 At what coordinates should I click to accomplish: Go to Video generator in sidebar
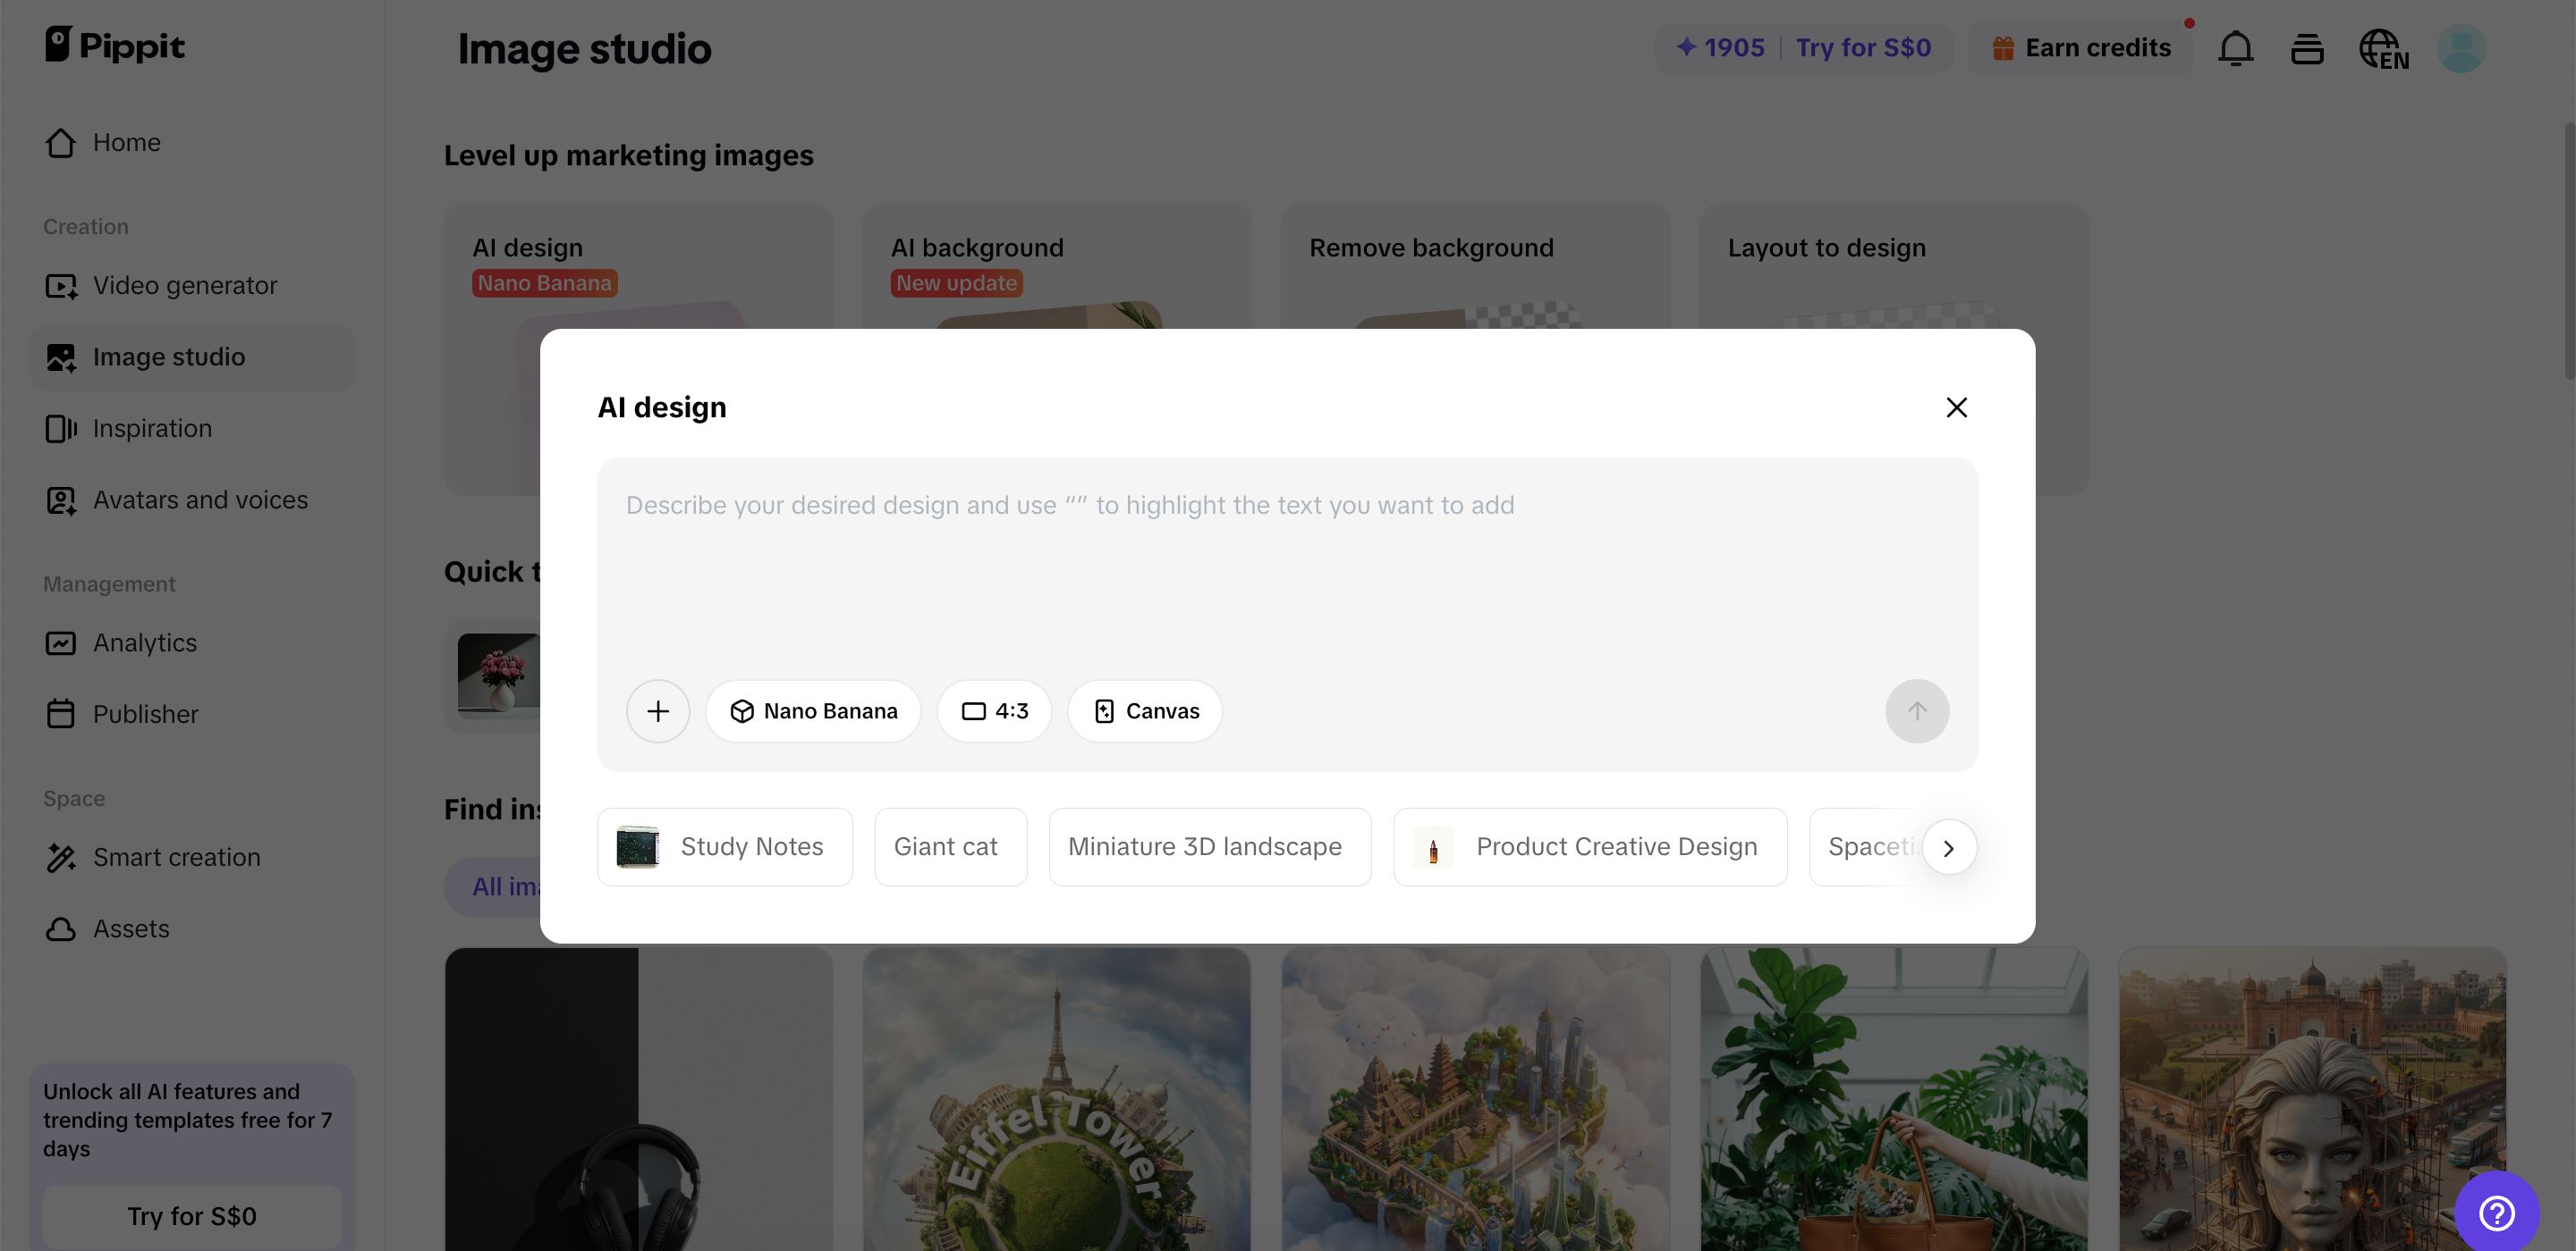click(x=184, y=286)
